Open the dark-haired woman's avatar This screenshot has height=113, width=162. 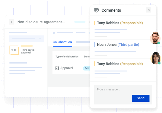pos(156,58)
